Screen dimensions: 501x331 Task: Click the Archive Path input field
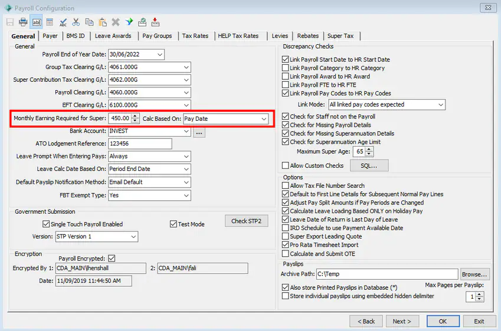(x=387, y=274)
